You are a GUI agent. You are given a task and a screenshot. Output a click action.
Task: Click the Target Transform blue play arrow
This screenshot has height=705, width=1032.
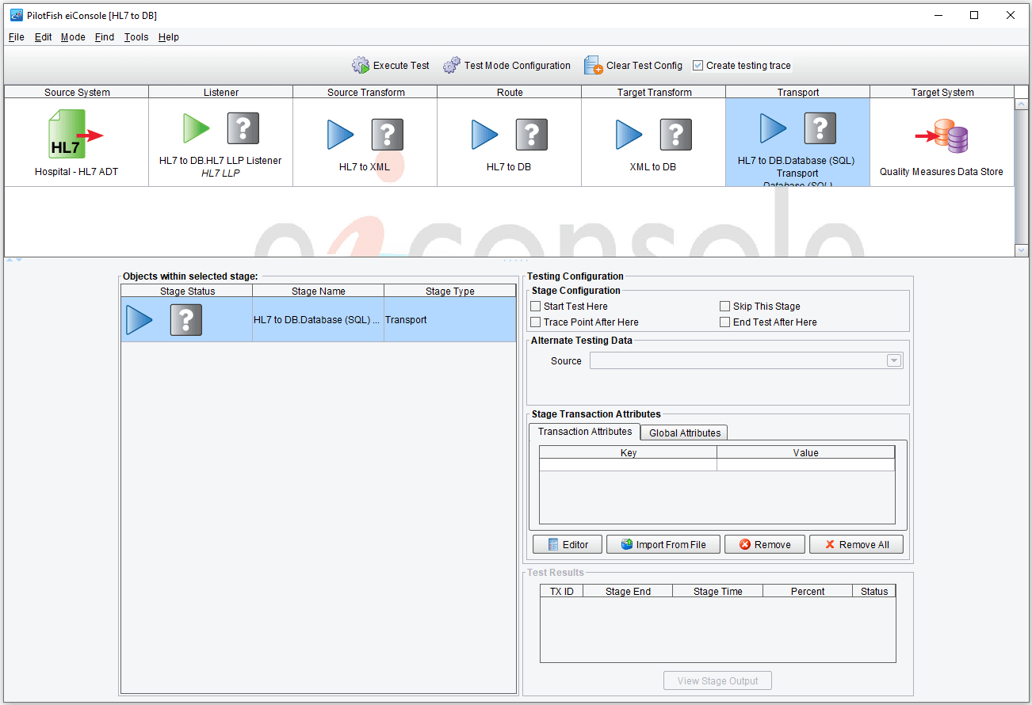pyautogui.click(x=629, y=135)
